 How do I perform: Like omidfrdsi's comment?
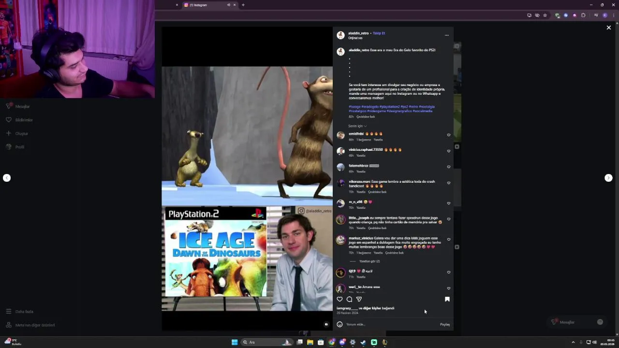tap(449, 135)
